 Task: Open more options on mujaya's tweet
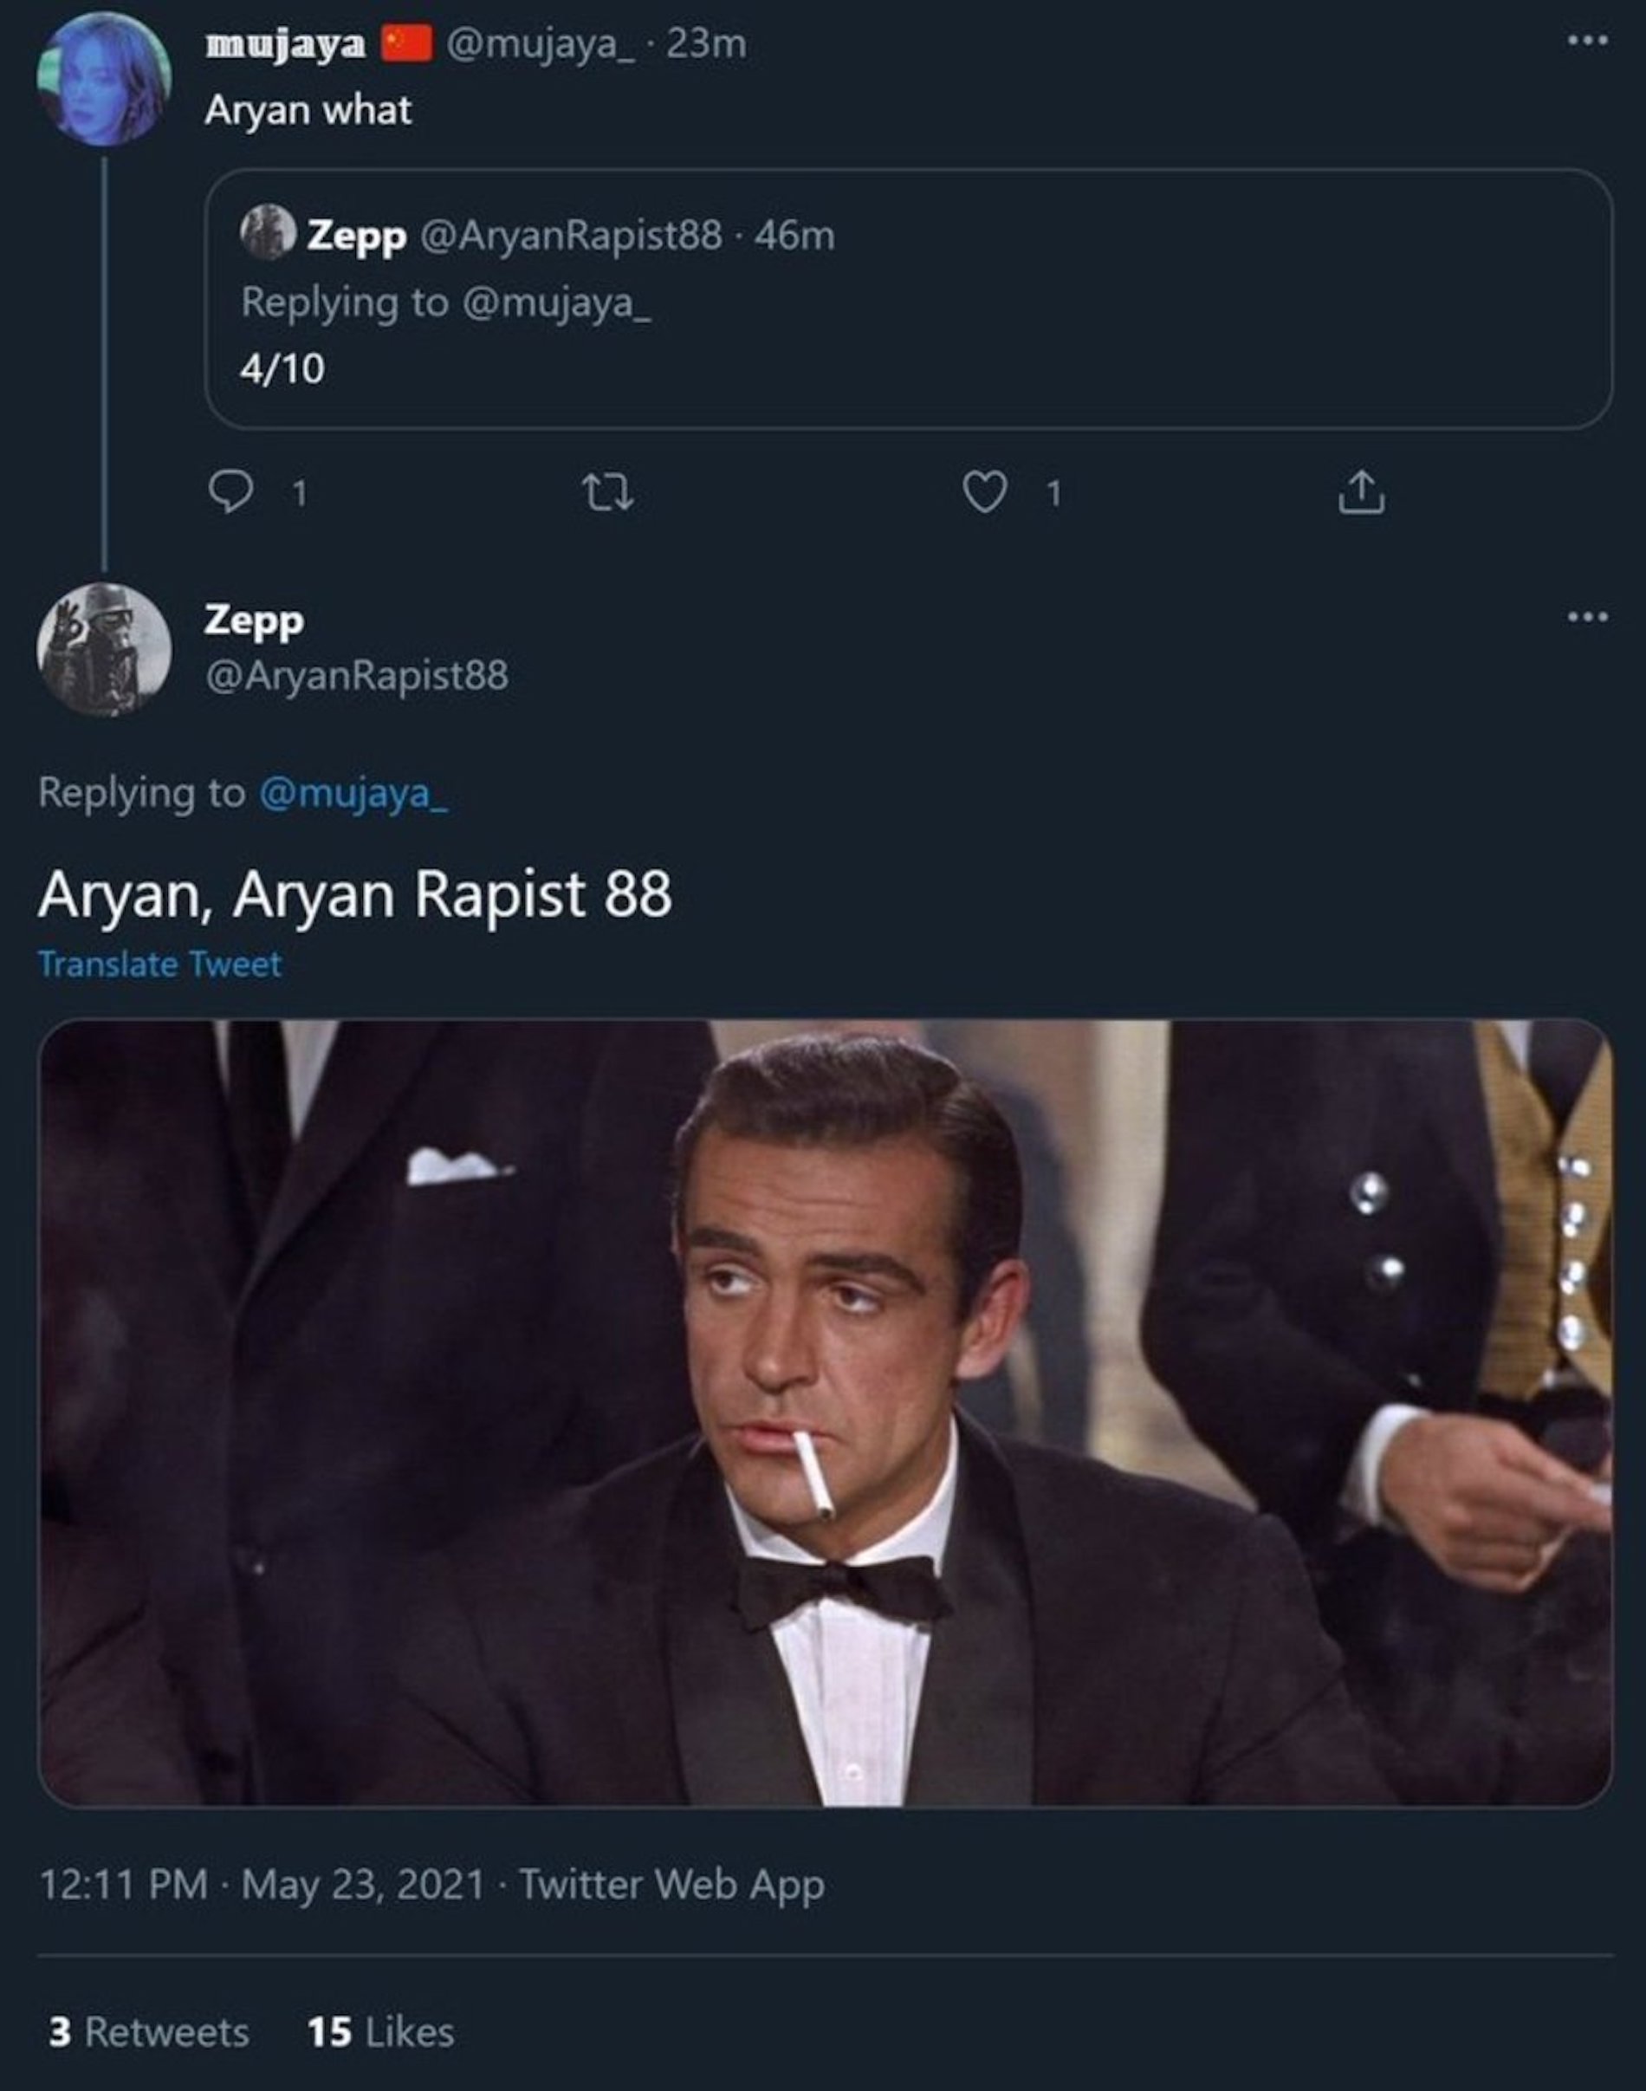(1587, 42)
